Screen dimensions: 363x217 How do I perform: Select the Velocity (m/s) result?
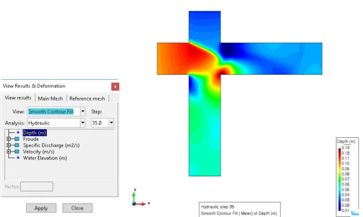pos(38,152)
